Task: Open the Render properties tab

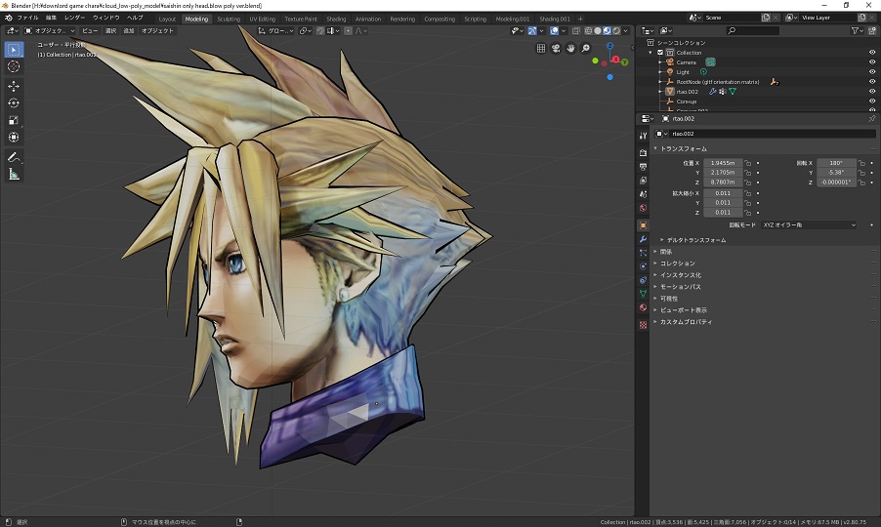Action: coord(643,152)
